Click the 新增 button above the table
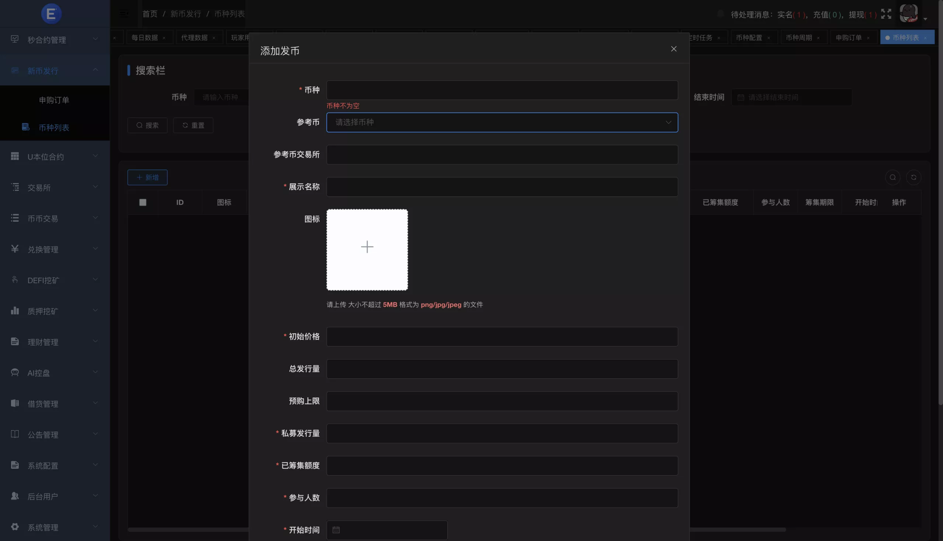The height and width of the screenshot is (541, 943). point(147,177)
